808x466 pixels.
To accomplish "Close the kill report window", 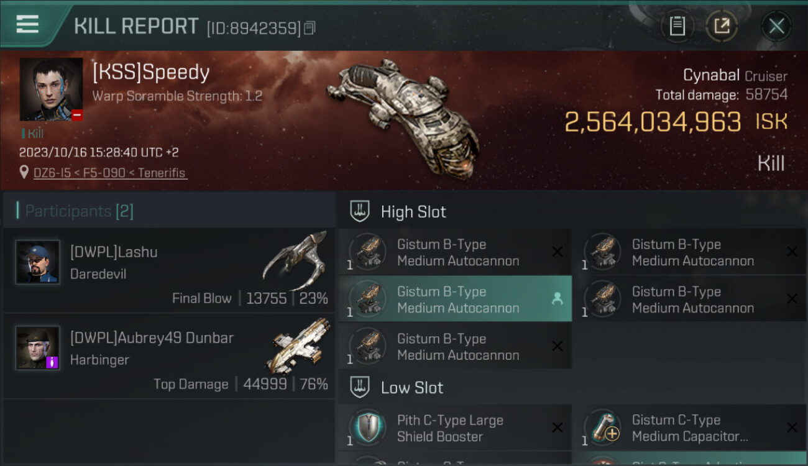I will coord(776,26).
